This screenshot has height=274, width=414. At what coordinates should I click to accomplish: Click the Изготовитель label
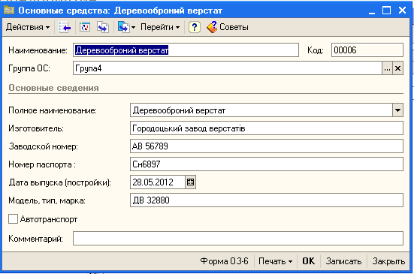[x=36, y=128]
